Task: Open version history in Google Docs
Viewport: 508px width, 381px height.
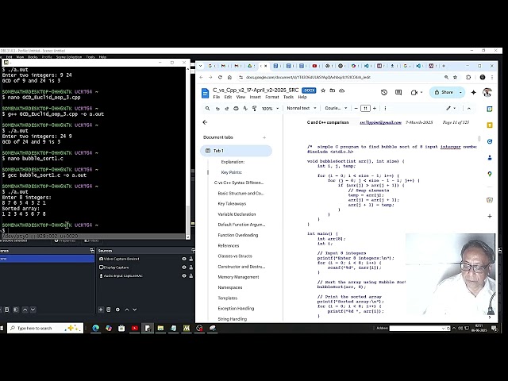Action: 384,92
